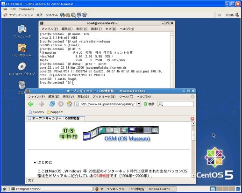
Task: Click the terminal window scrollbar
Action: coord(172,60)
